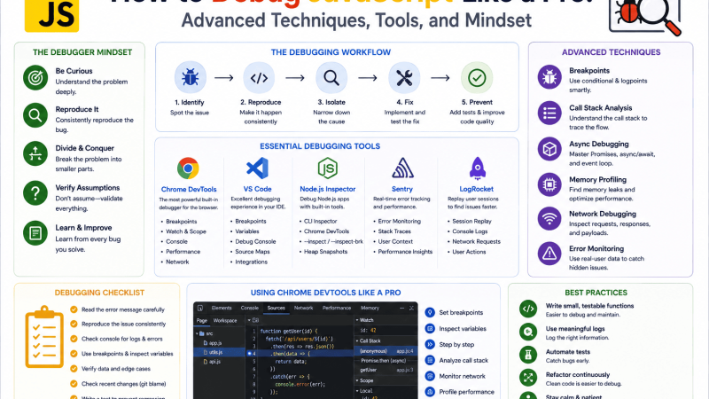Screen dimensions: 709x399
Task: Collapse the Call Stack section
Action: click(357, 340)
